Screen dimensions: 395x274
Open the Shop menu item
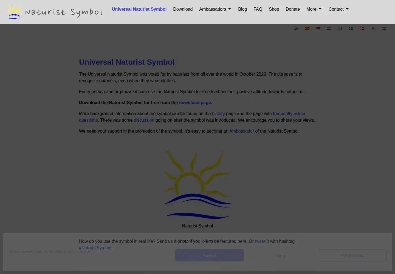(274, 9)
